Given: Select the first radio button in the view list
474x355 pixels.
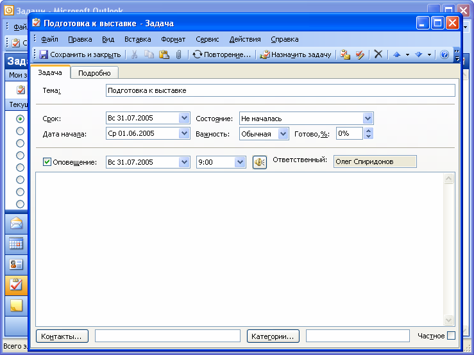Looking at the screenshot, I should (x=21, y=119).
